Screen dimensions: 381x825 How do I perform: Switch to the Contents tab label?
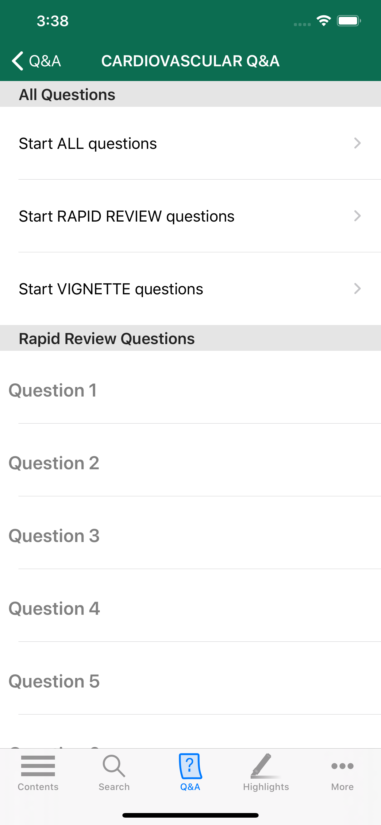tap(38, 787)
